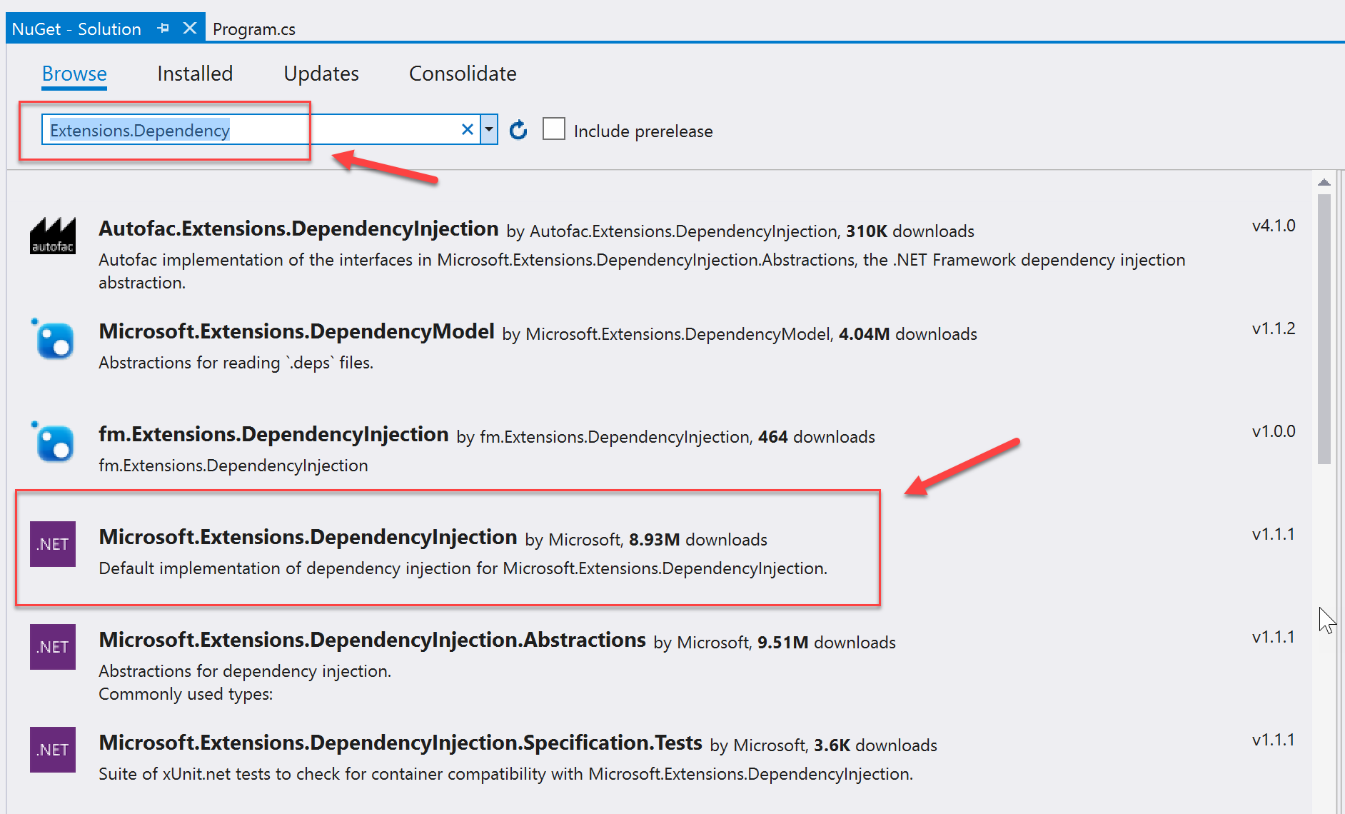Click the .NET icon for DependencyInjection.Specification.Tests
The width and height of the screenshot is (1345, 814).
click(x=53, y=750)
